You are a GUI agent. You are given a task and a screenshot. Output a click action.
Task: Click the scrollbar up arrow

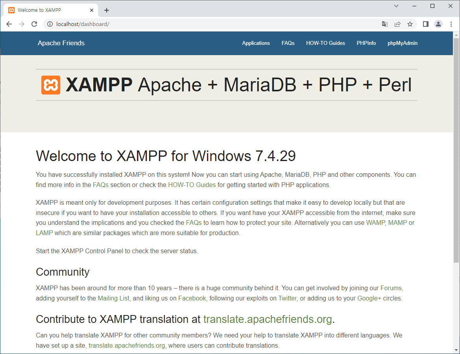[x=456, y=35]
